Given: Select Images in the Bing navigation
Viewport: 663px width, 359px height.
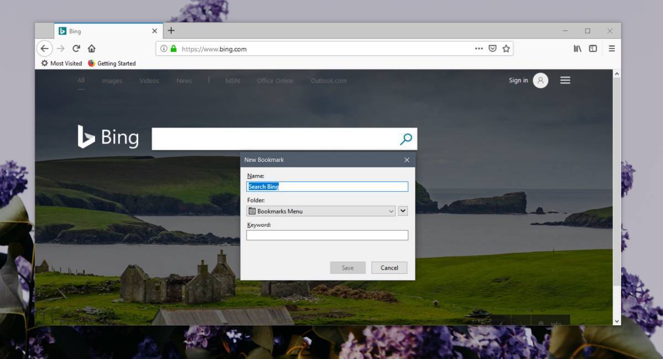Looking at the screenshot, I should 112,80.
